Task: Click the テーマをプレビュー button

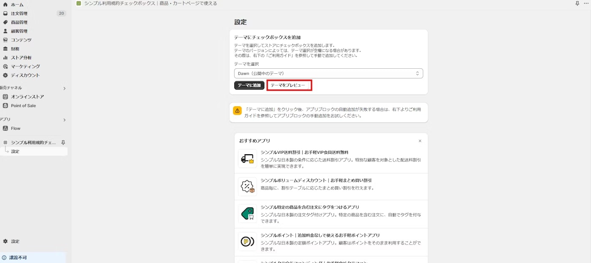Action: [x=289, y=85]
